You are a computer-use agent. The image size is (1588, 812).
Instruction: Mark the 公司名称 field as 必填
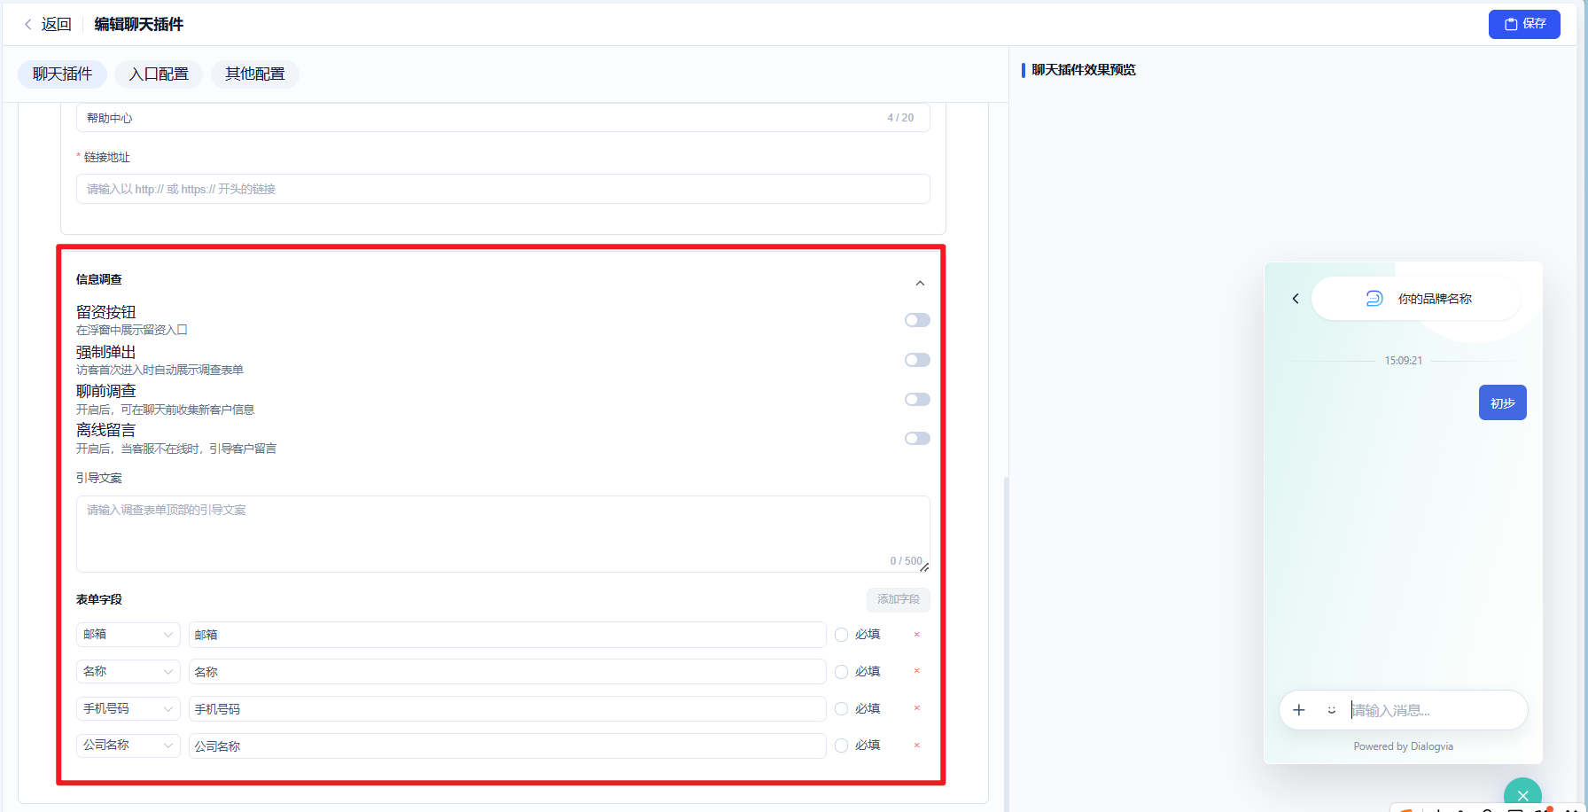(842, 746)
